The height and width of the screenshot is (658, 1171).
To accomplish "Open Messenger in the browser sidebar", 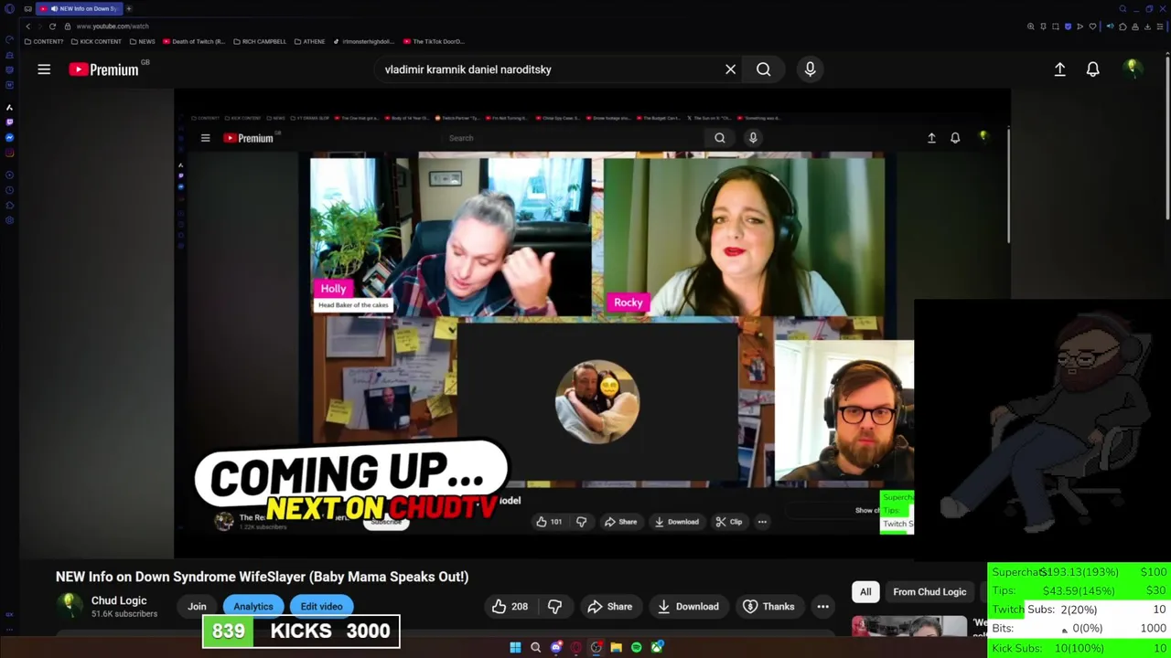I will pos(9,137).
